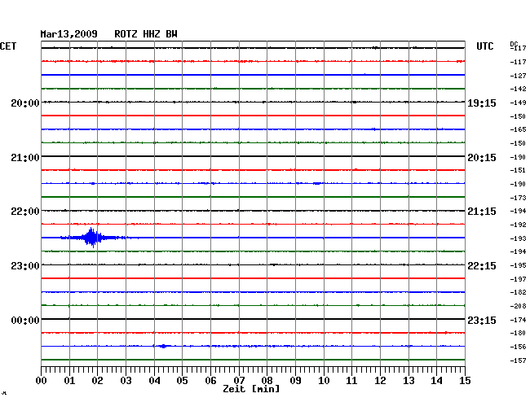Click the CET timezone header
The height and width of the screenshot is (402, 530).
point(8,46)
